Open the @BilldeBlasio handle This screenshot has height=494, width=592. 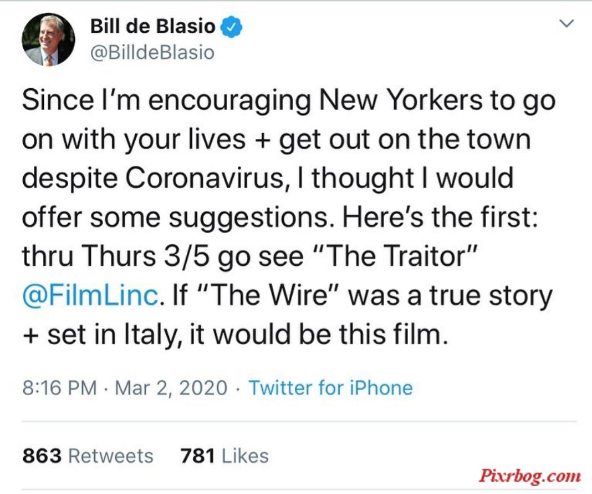pyautogui.click(x=152, y=52)
